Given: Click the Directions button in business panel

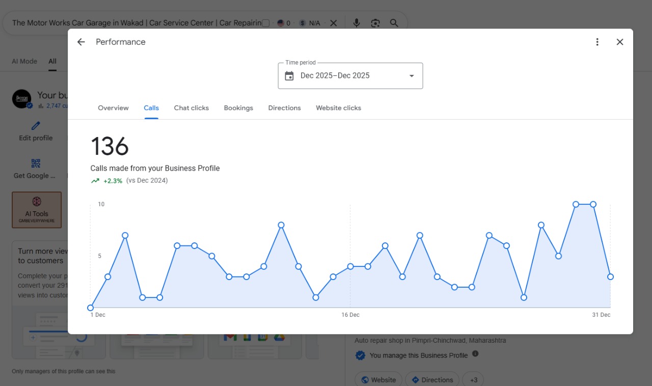Looking at the screenshot, I should point(432,380).
